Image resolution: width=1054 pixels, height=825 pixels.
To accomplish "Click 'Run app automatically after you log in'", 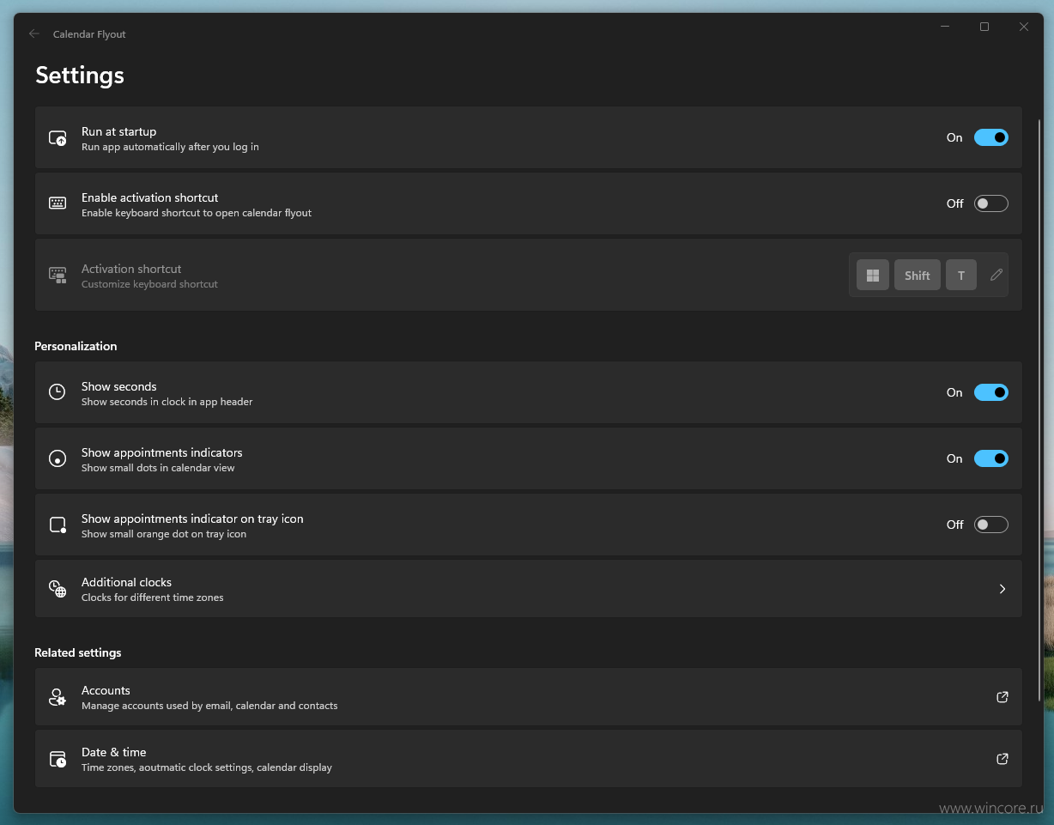I will click(x=170, y=147).
